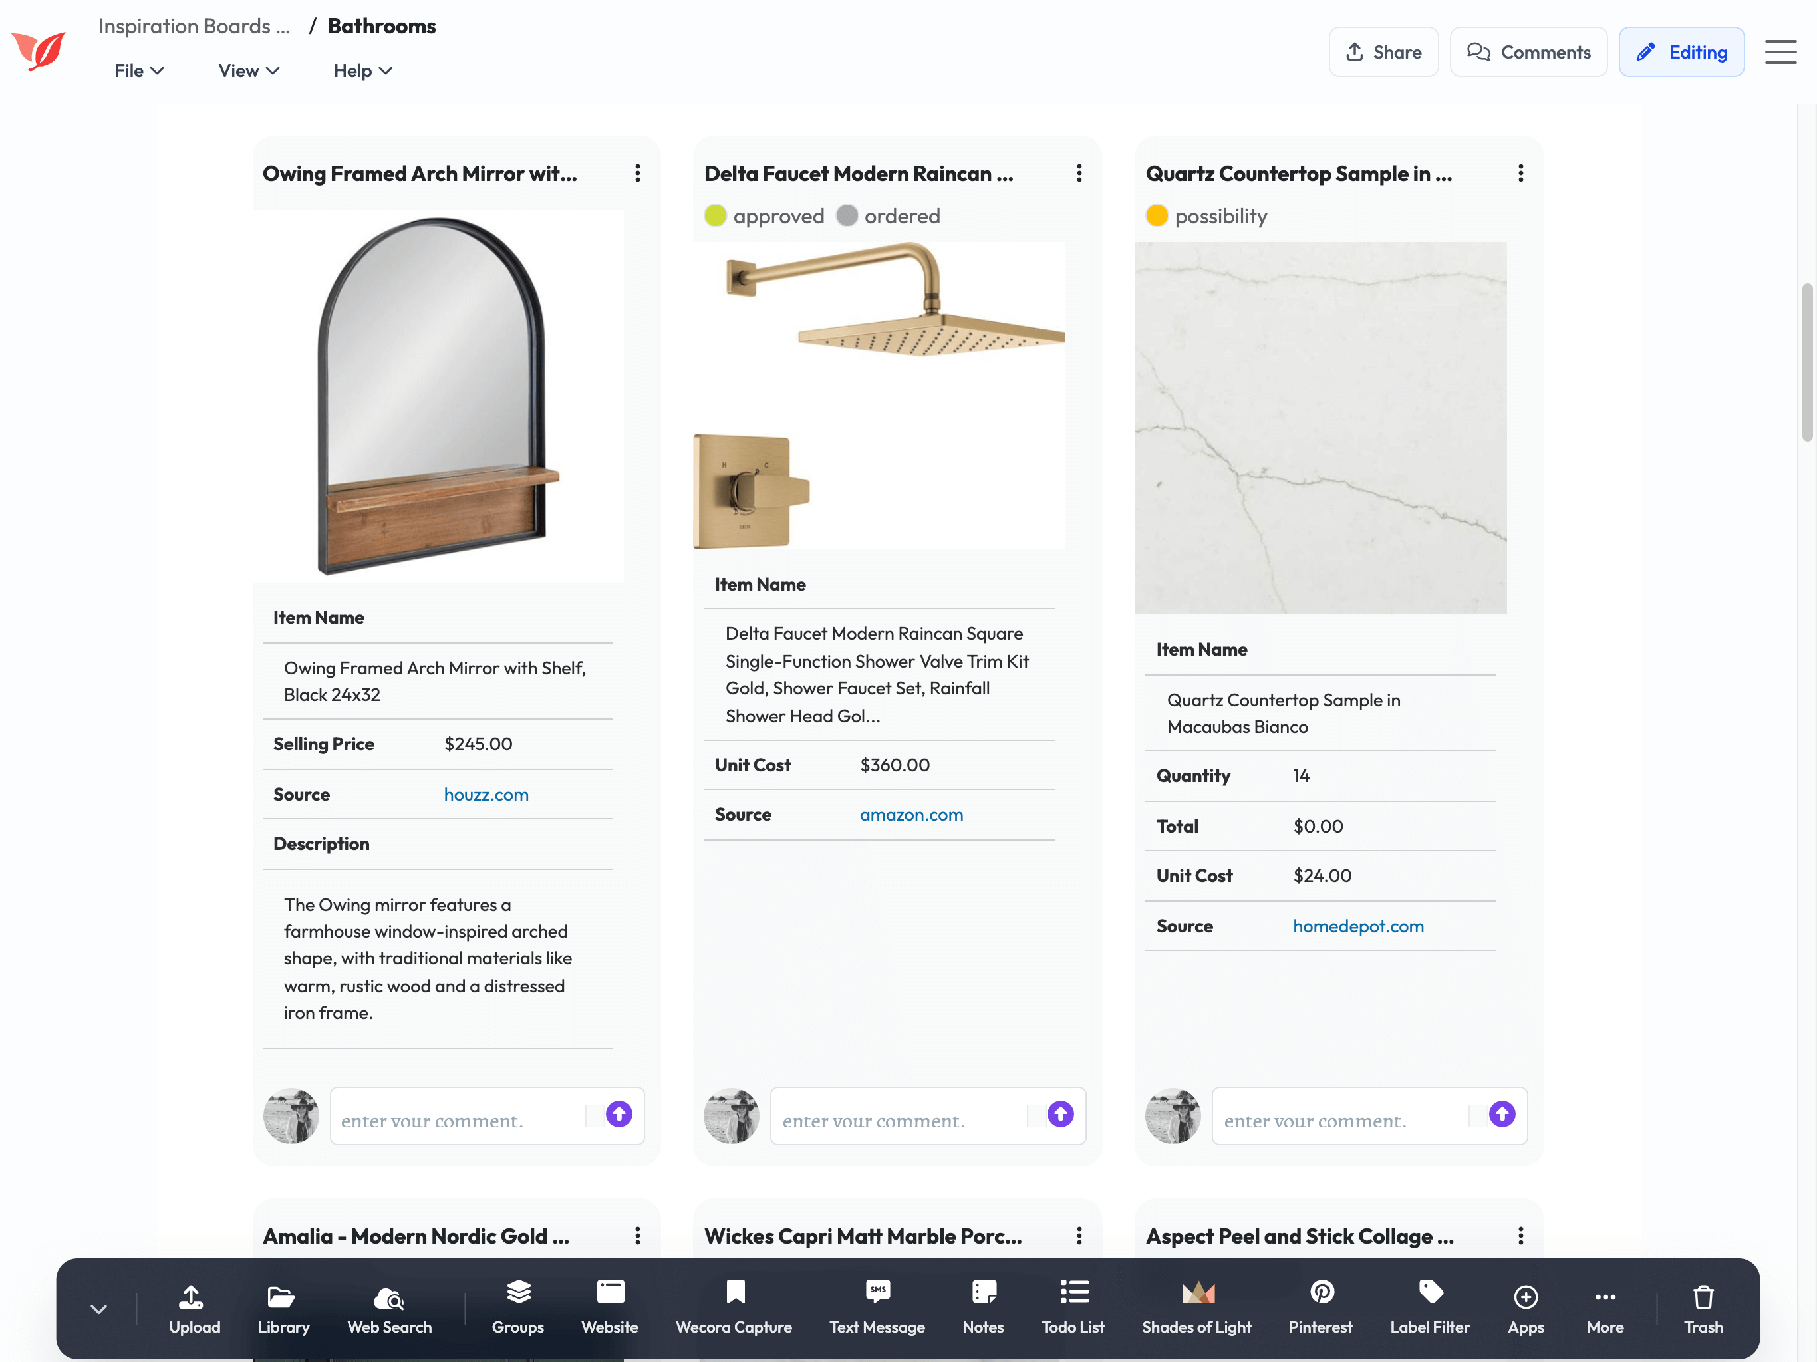Click the page vertical scrollbar thumb
The height and width of the screenshot is (1362, 1817).
click(1806, 362)
